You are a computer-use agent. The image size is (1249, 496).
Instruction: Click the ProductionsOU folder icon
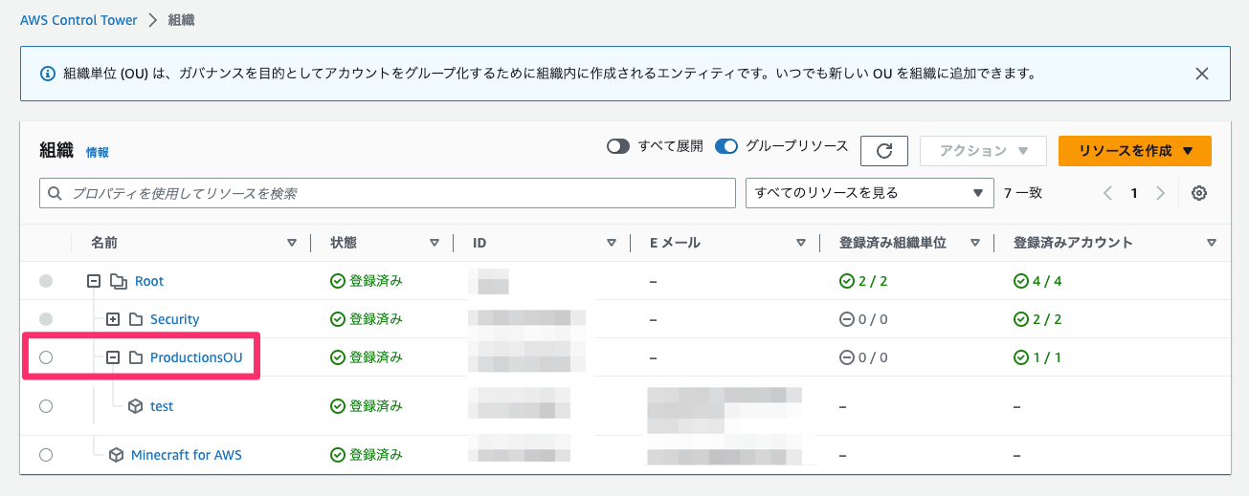pos(136,357)
